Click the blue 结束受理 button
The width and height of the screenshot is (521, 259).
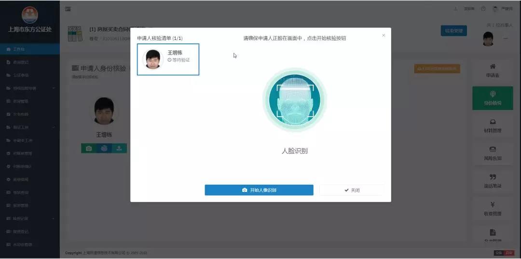453,30
